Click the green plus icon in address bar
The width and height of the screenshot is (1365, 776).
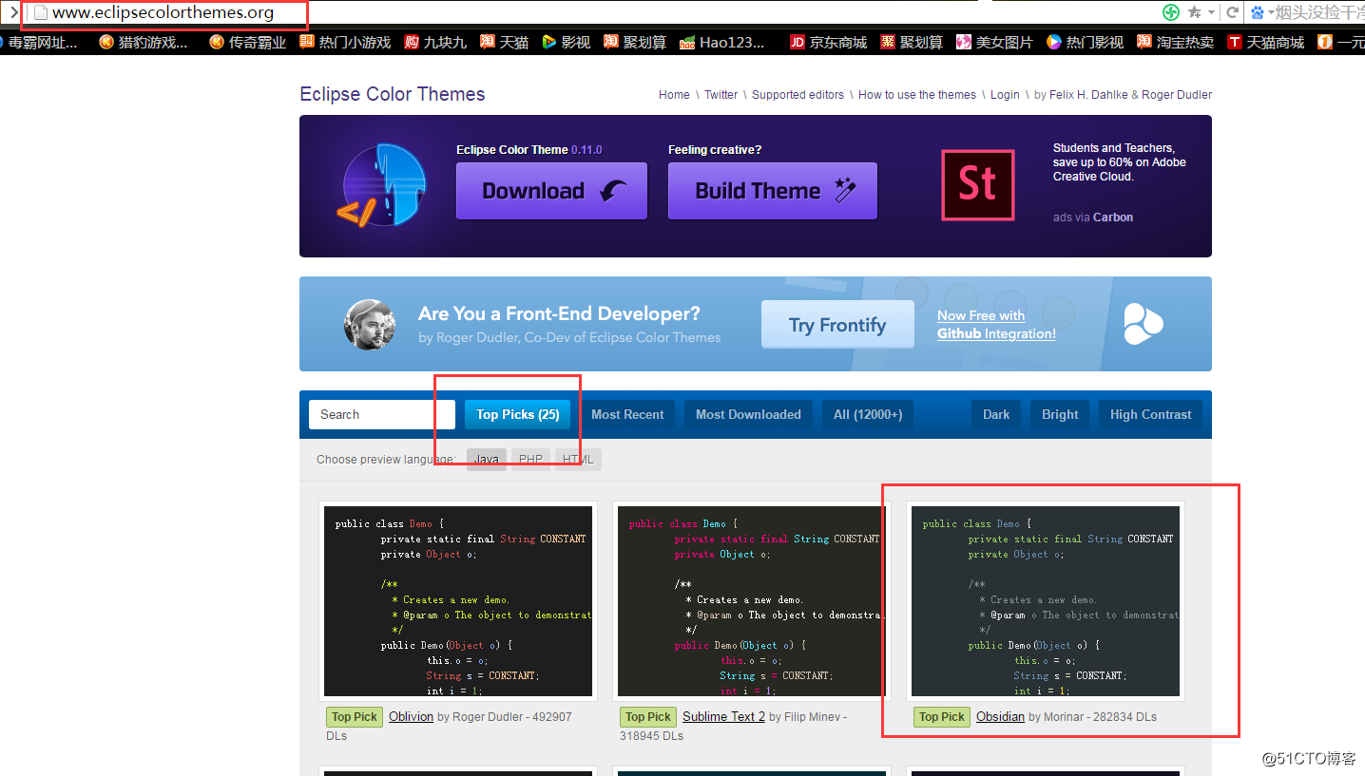pos(1171,12)
